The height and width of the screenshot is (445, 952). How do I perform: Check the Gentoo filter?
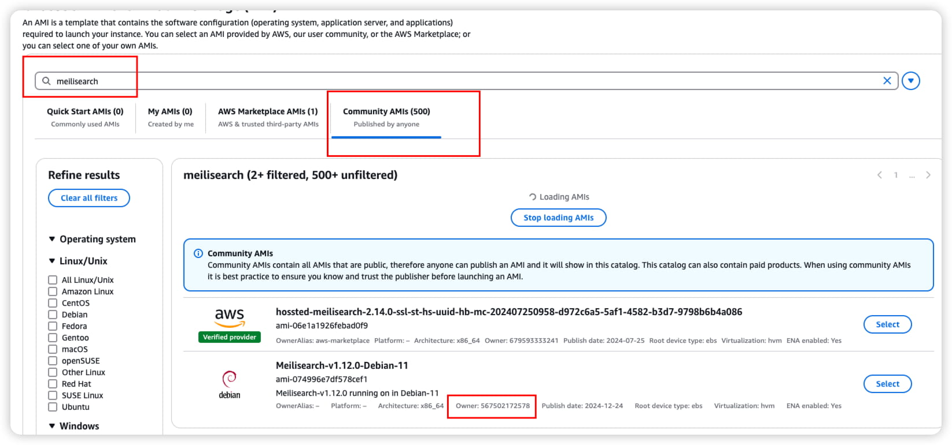(x=53, y=338)
